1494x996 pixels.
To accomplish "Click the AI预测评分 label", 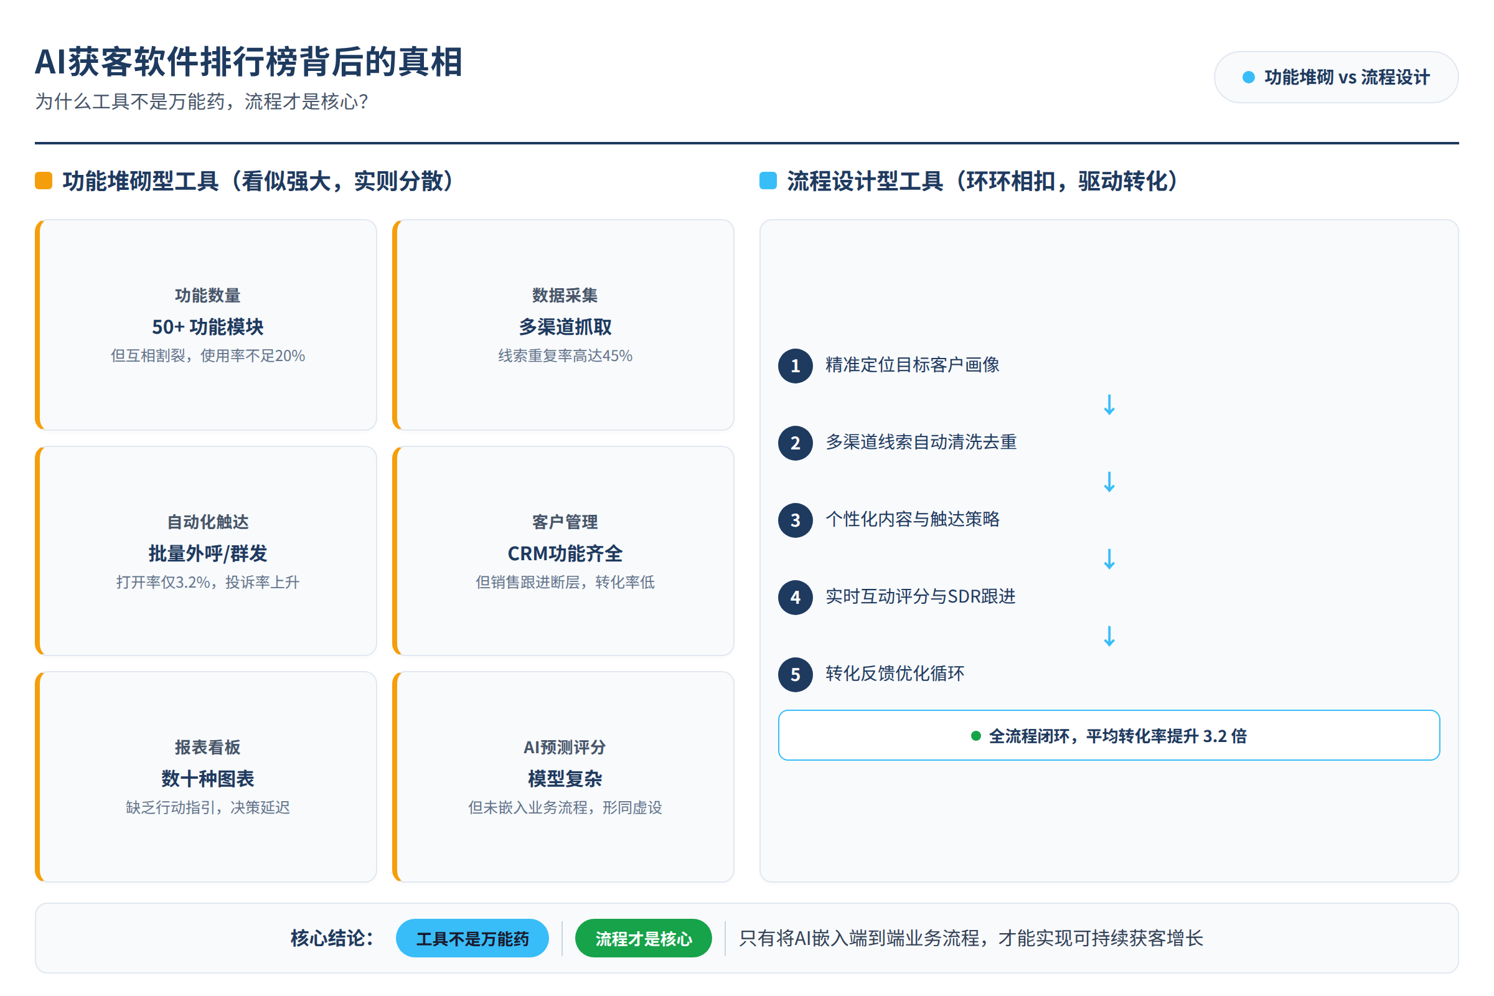I will tap(565, 747).
